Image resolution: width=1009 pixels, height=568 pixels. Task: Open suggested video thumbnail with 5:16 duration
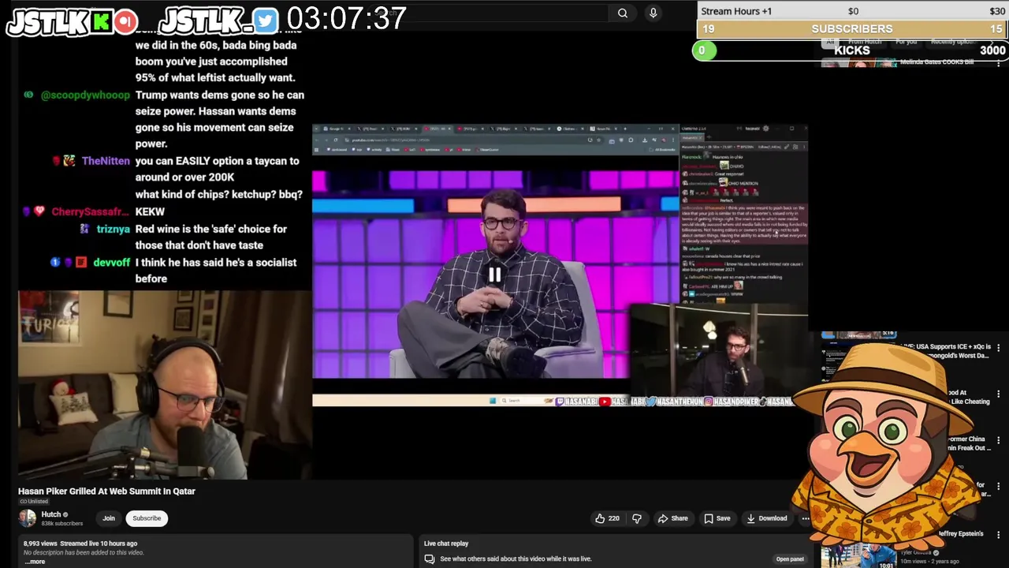click(x=859, y=334)
